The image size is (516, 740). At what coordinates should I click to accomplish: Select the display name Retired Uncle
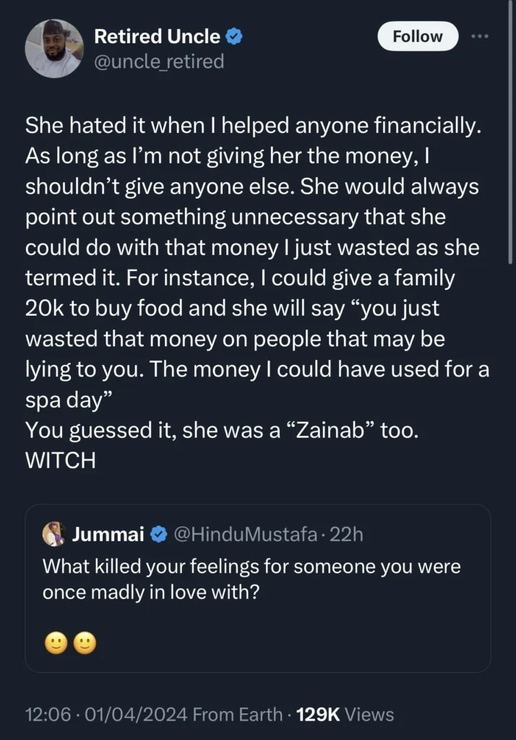(x=158, y=37)
